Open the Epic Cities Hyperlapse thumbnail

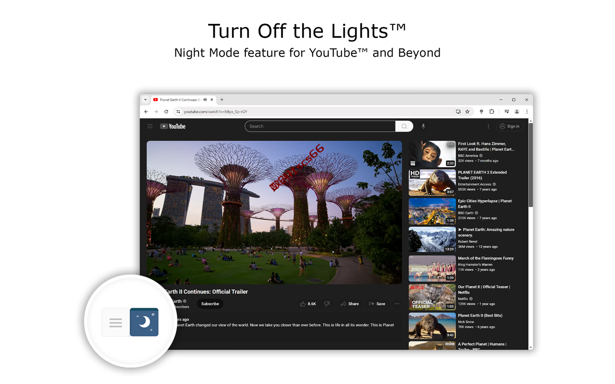coord(432,211)
